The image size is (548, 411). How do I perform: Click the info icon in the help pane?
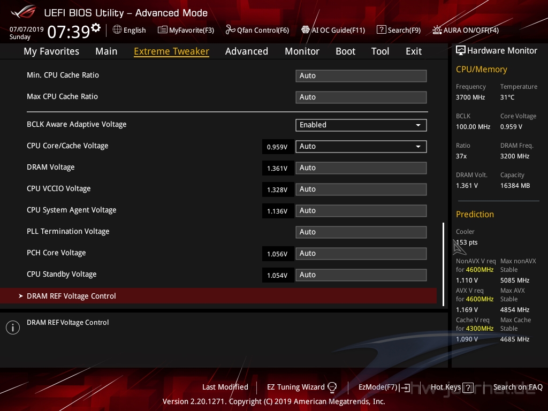13,328
